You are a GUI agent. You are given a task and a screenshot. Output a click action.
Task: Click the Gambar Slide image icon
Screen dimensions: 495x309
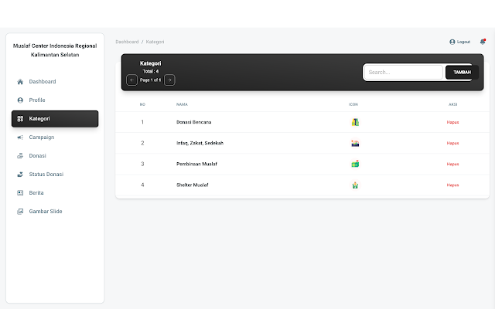coord(20,212)
